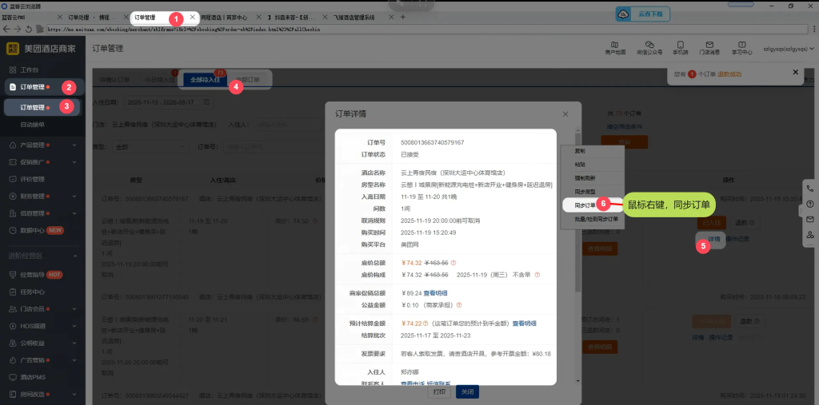Open the 学习中心 icon

tap(741, 45)
